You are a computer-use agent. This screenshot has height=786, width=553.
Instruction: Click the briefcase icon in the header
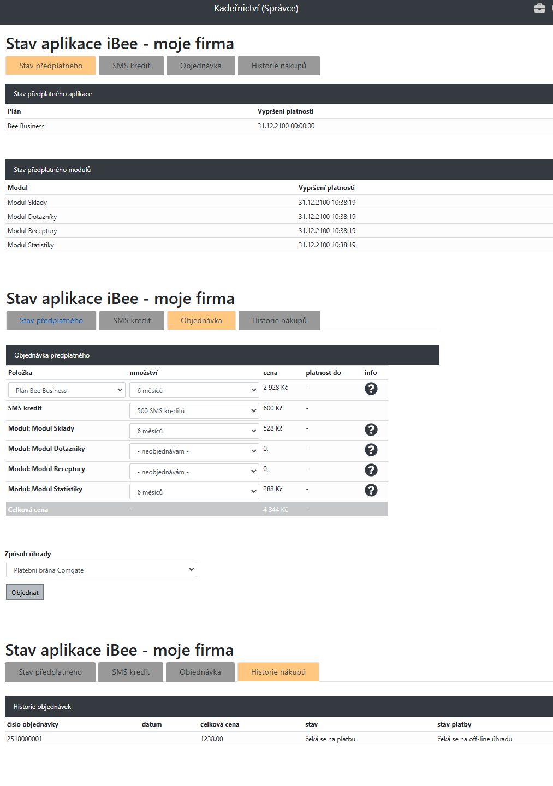click(x=539, y=8)
